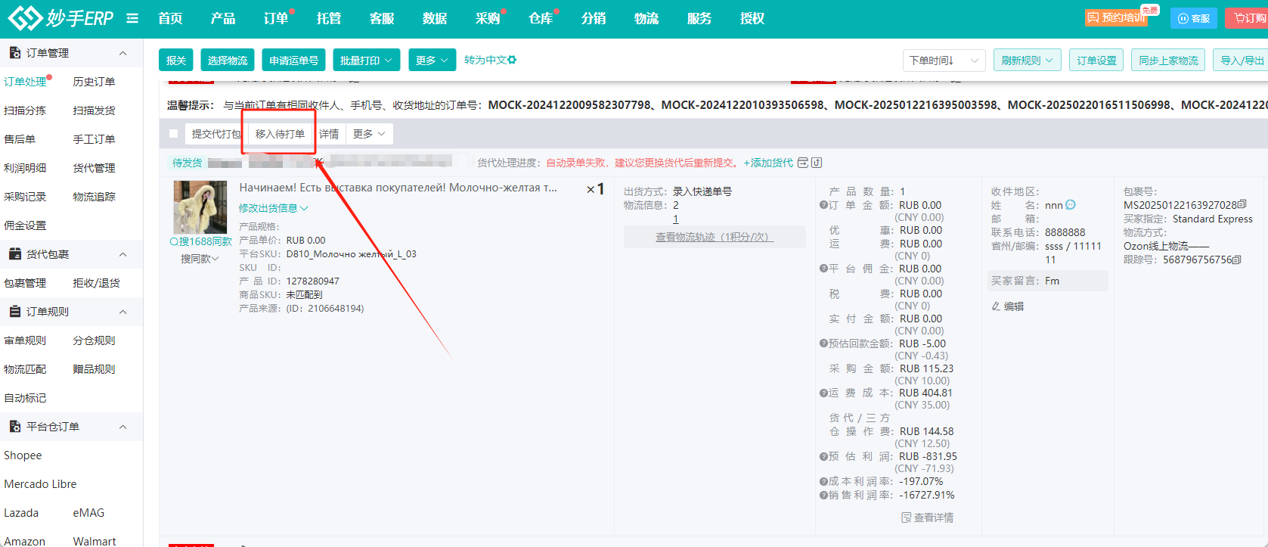Click the 妙手ERP logo

60,18
